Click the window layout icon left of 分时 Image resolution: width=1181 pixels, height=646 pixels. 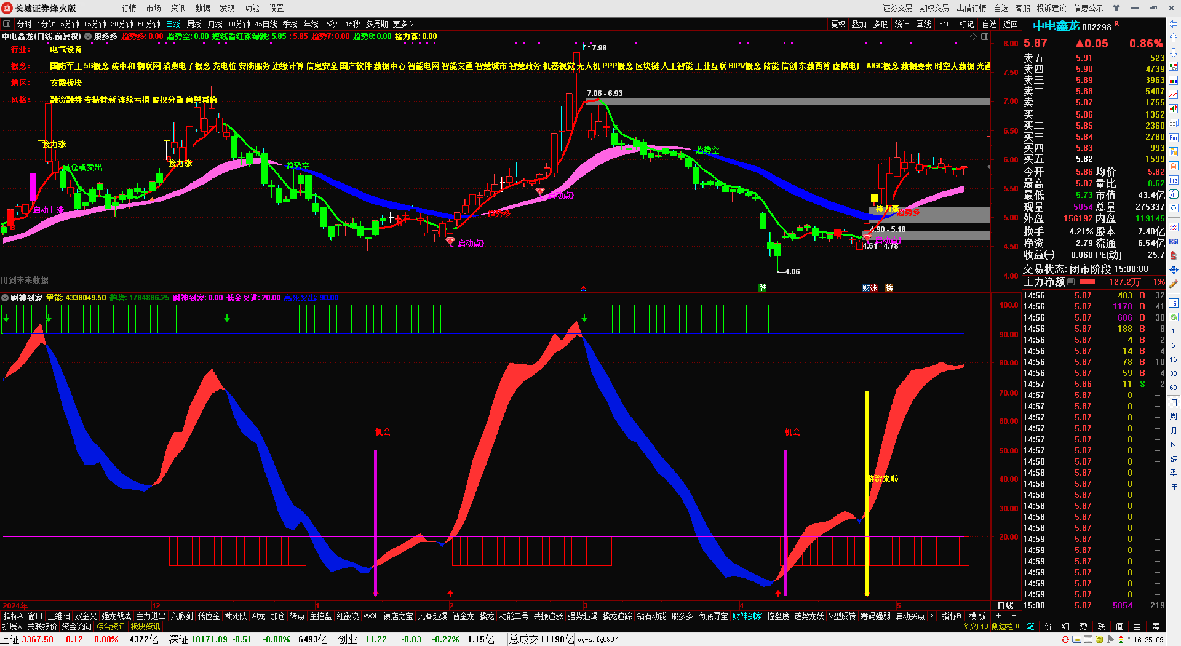(7, 24)
